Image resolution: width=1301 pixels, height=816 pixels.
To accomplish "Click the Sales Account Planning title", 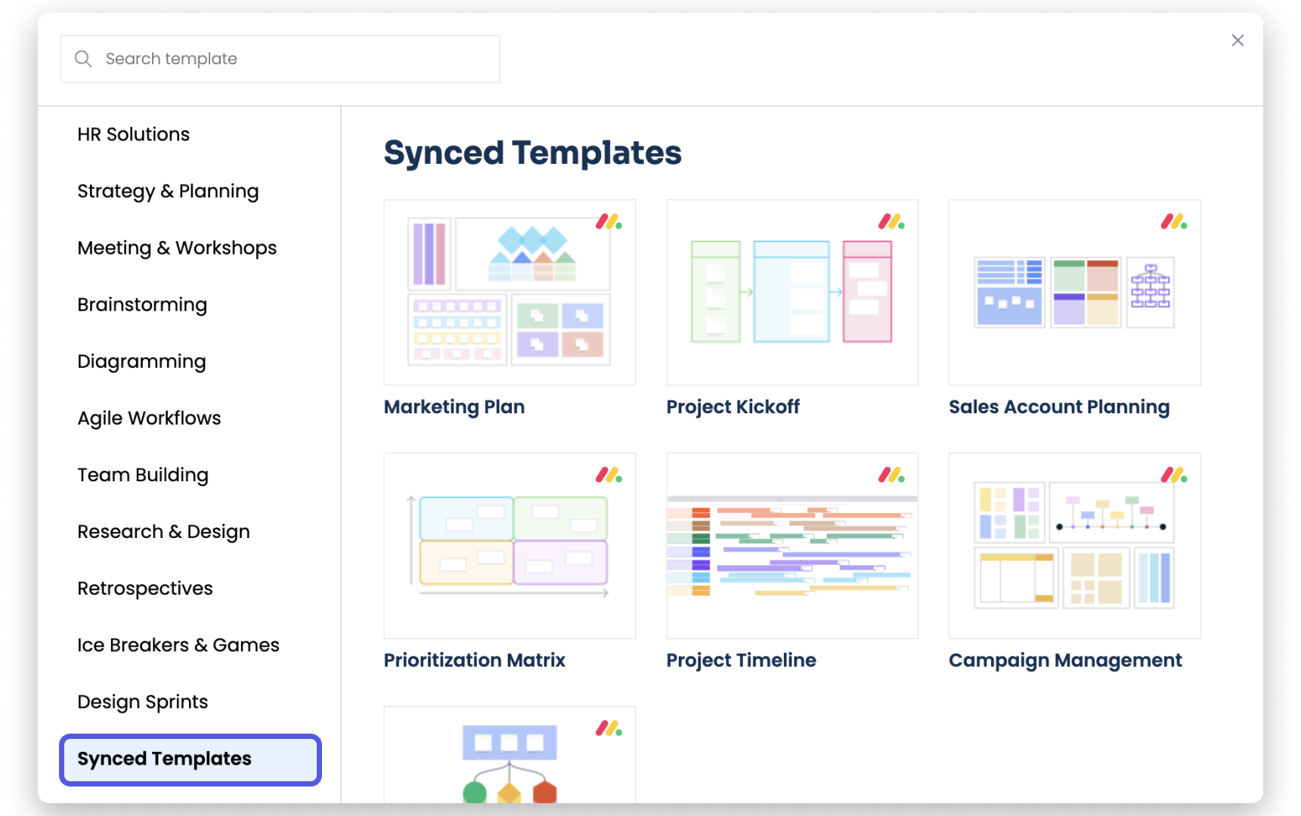I will coord(1059,406).
